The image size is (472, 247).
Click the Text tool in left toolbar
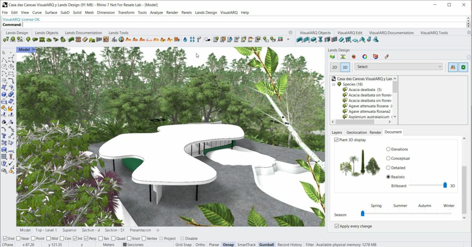point(4,136)
